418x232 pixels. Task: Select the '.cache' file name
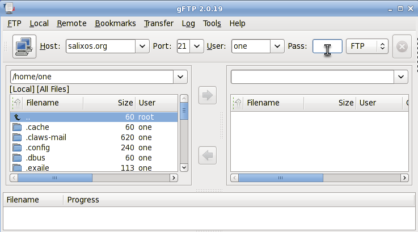[37, 127]
